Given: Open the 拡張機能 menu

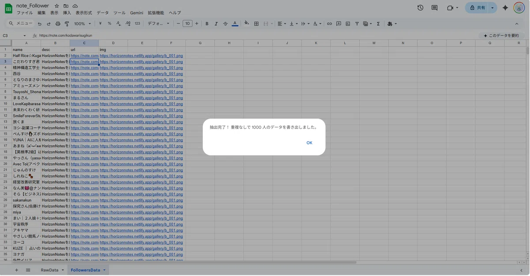Looking at the screenshot, I should click(x=156, y=13).
